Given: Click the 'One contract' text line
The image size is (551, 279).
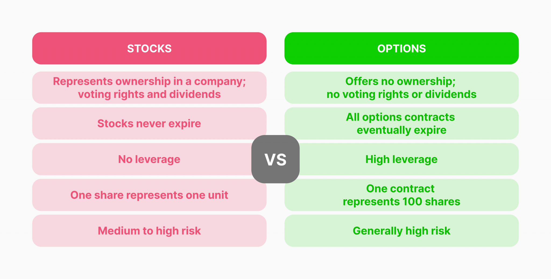Looking at the screenshot, I should [400, 189].
